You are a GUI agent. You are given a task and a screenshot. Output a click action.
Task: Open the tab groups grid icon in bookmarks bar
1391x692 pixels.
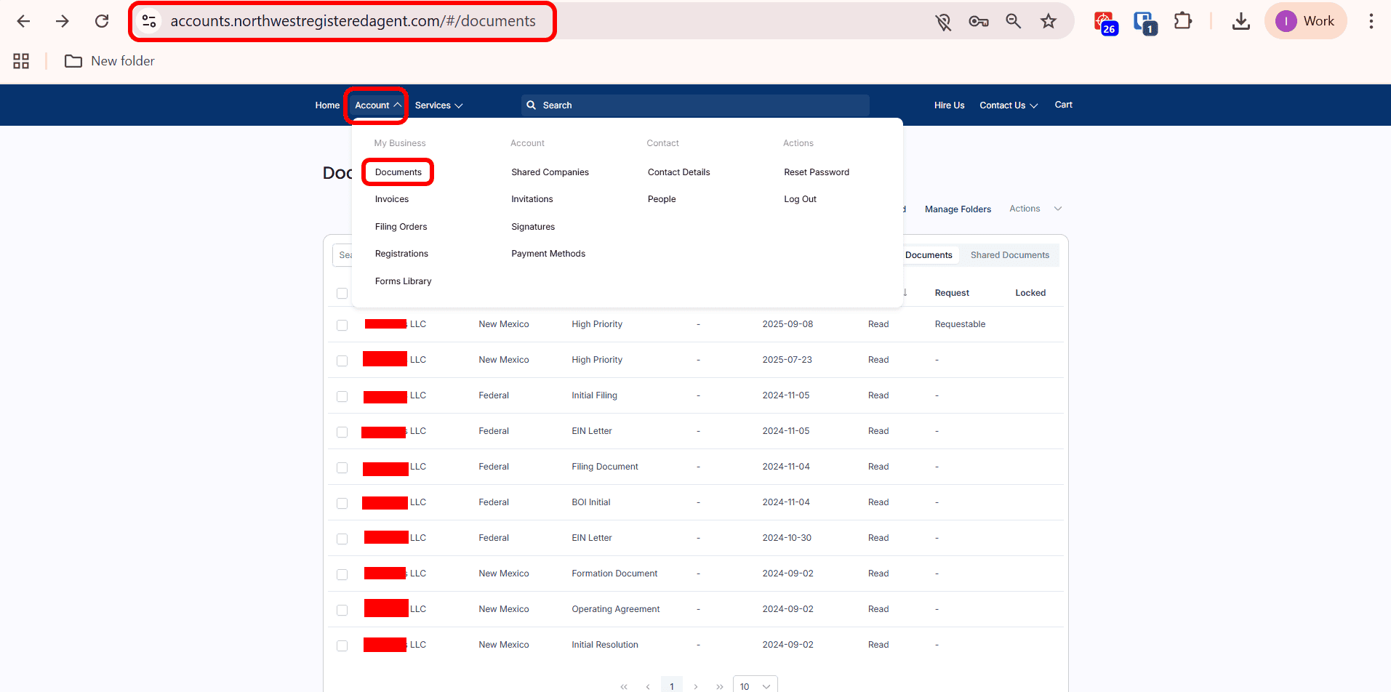coord(21,61)
